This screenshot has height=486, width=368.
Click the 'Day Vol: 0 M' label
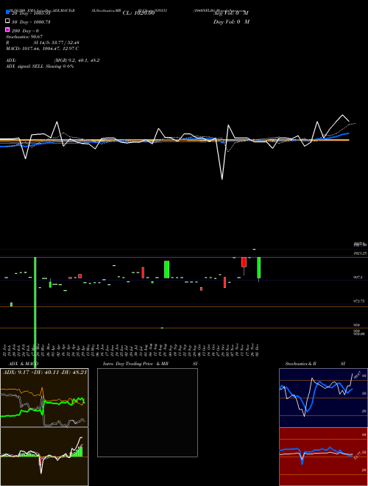point(231,21)
